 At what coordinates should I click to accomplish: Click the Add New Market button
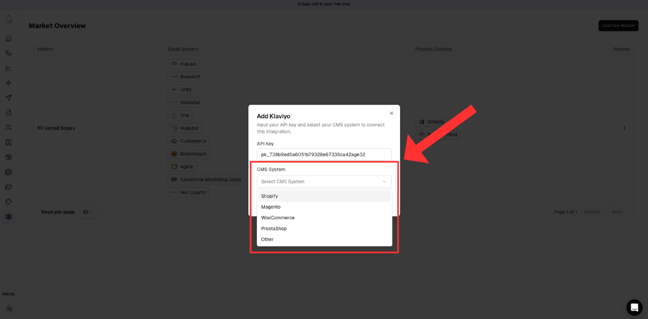pyautogui.click(x=618, y=26)
